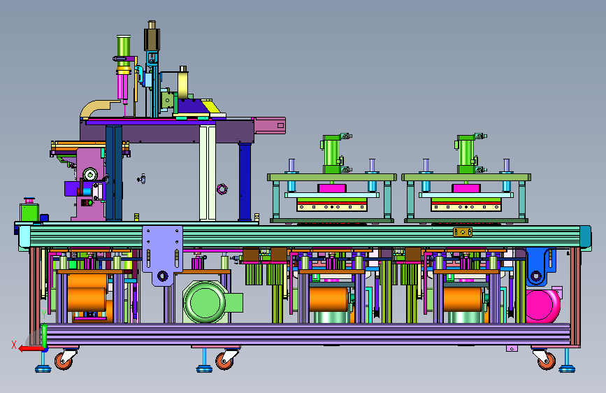
Task: Select the magenta block in the right press
Action: pos(466,188)
